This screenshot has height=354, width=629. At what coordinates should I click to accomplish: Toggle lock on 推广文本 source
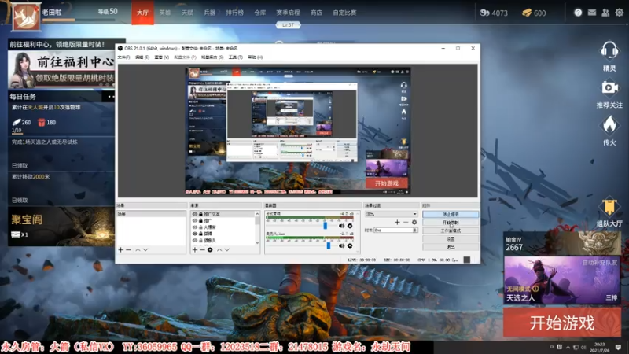200,214
